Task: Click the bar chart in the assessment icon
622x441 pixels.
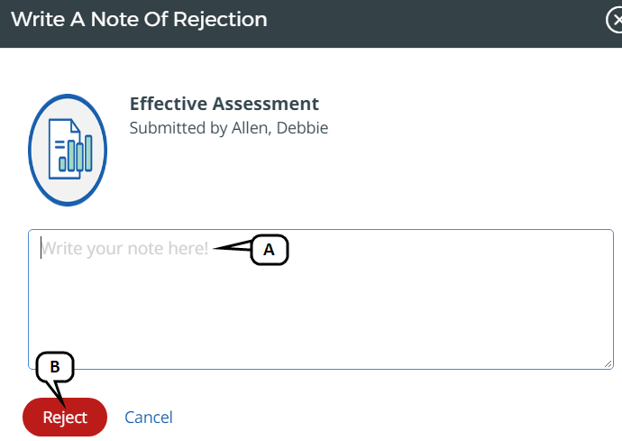Action: point(77,154)
